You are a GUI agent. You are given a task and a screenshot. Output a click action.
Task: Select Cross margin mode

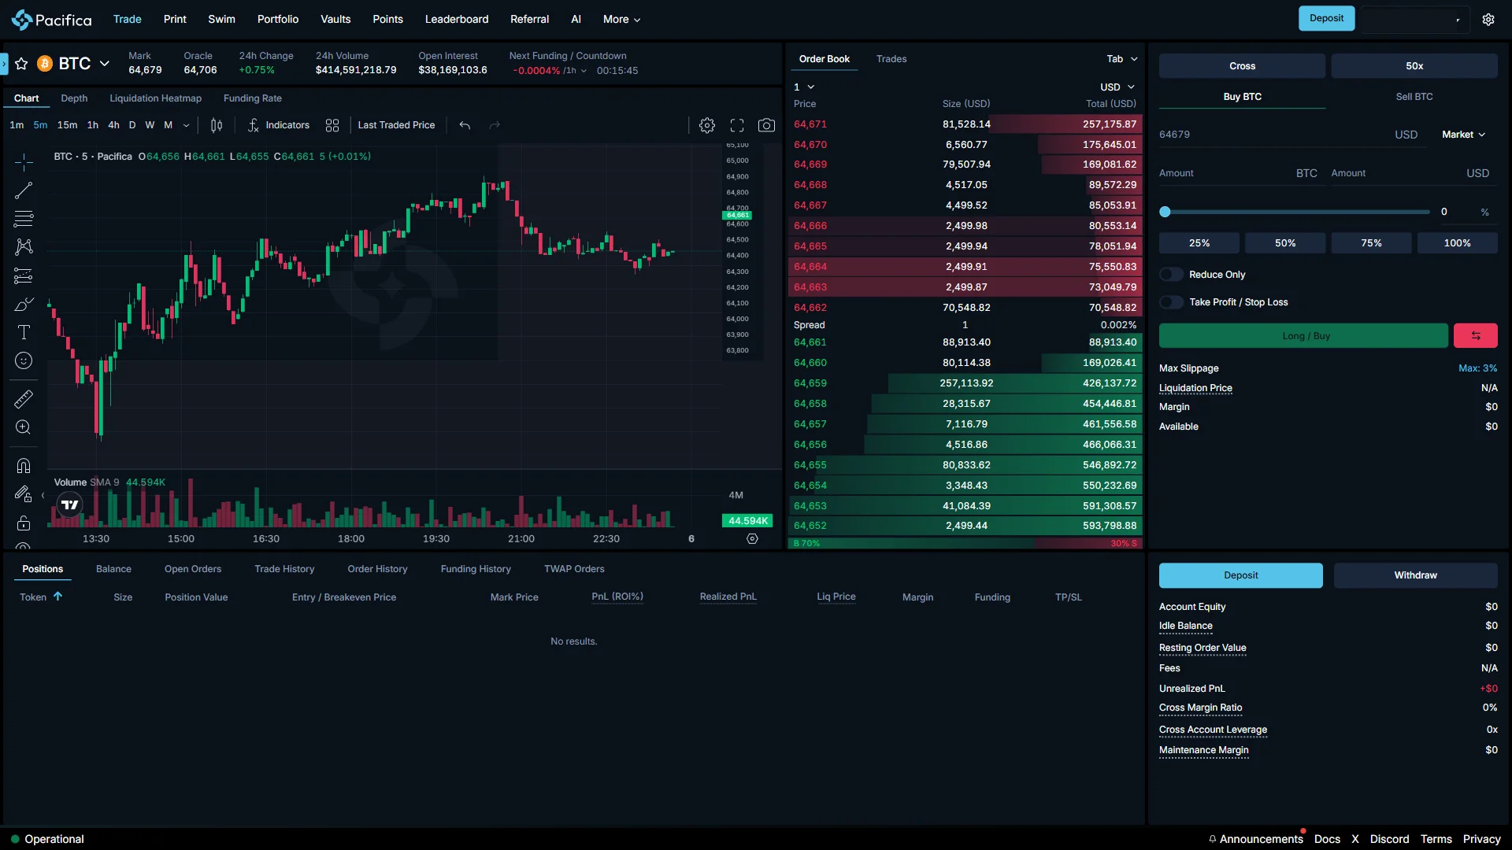pos(1242,66)
